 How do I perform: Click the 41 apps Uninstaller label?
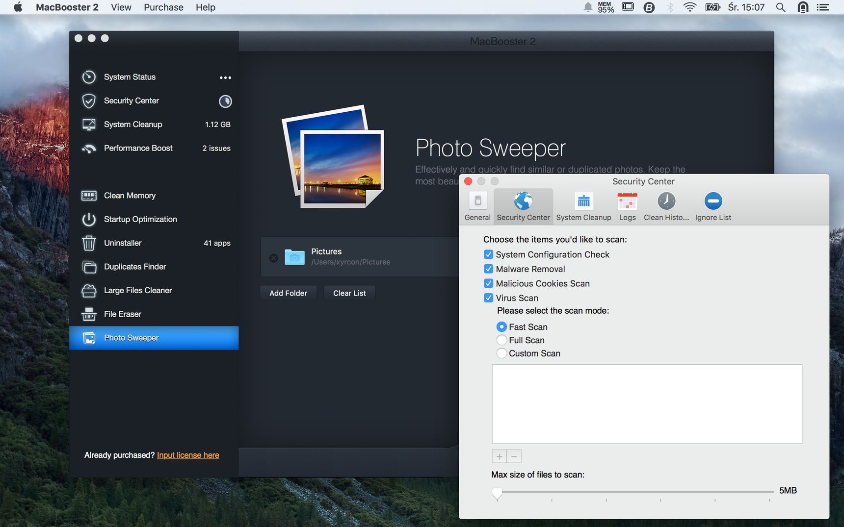[217, 243]
